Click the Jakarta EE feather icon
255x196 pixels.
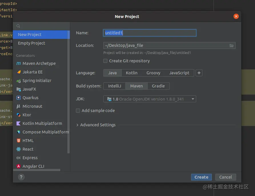point(19,72)
